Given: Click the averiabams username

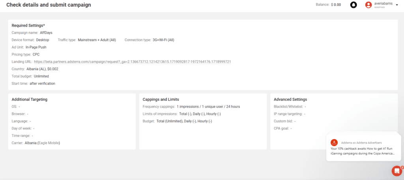Looking at the screenshot, I should pos(383,3).
